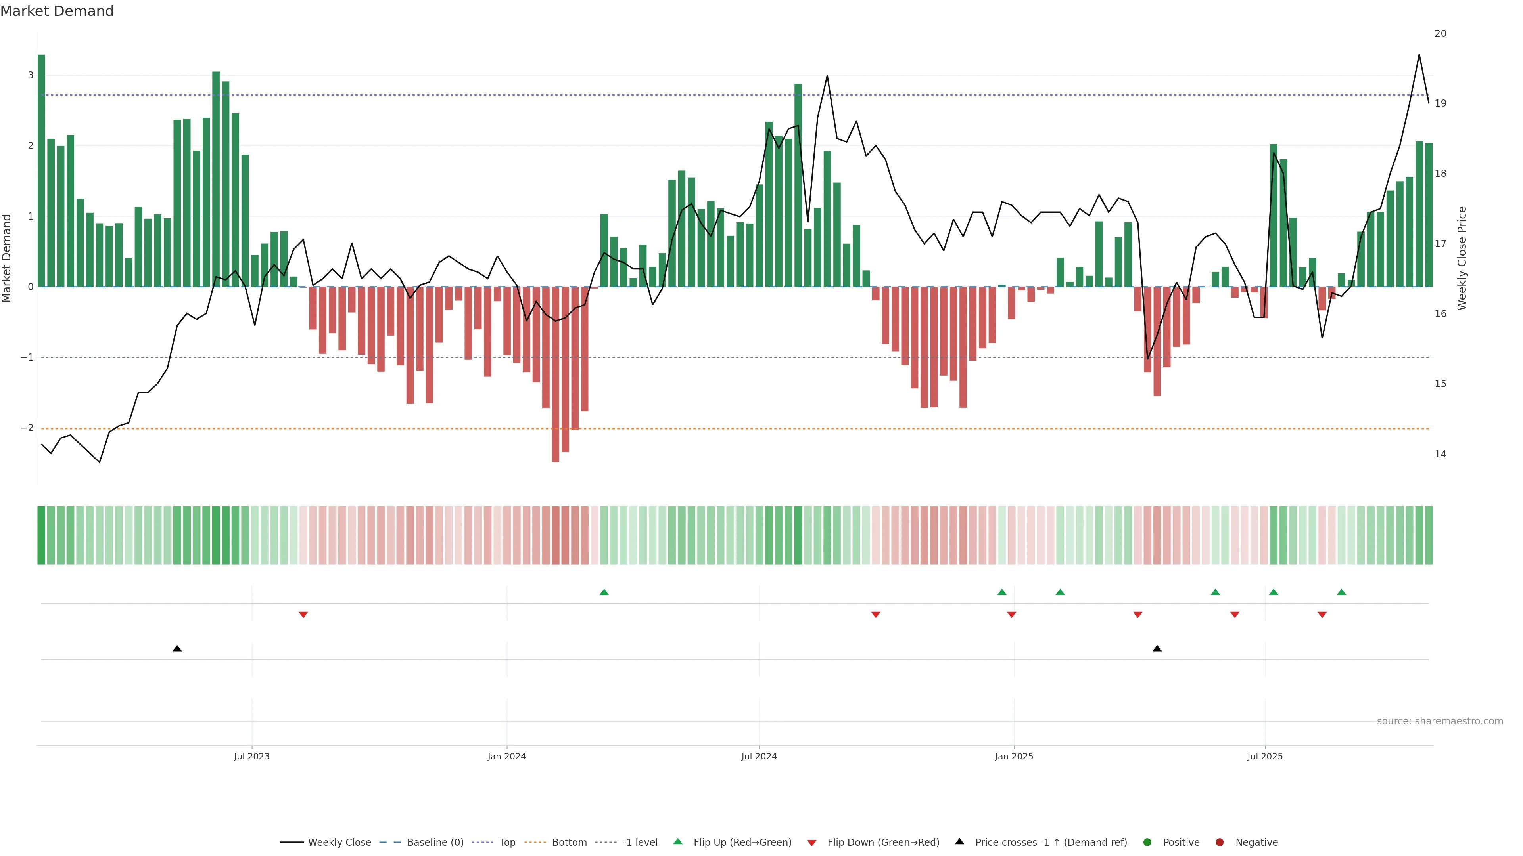Click the red Negative legend dot
Viewport: 1523px width, 856px height.
click(x=1220, y=843)
